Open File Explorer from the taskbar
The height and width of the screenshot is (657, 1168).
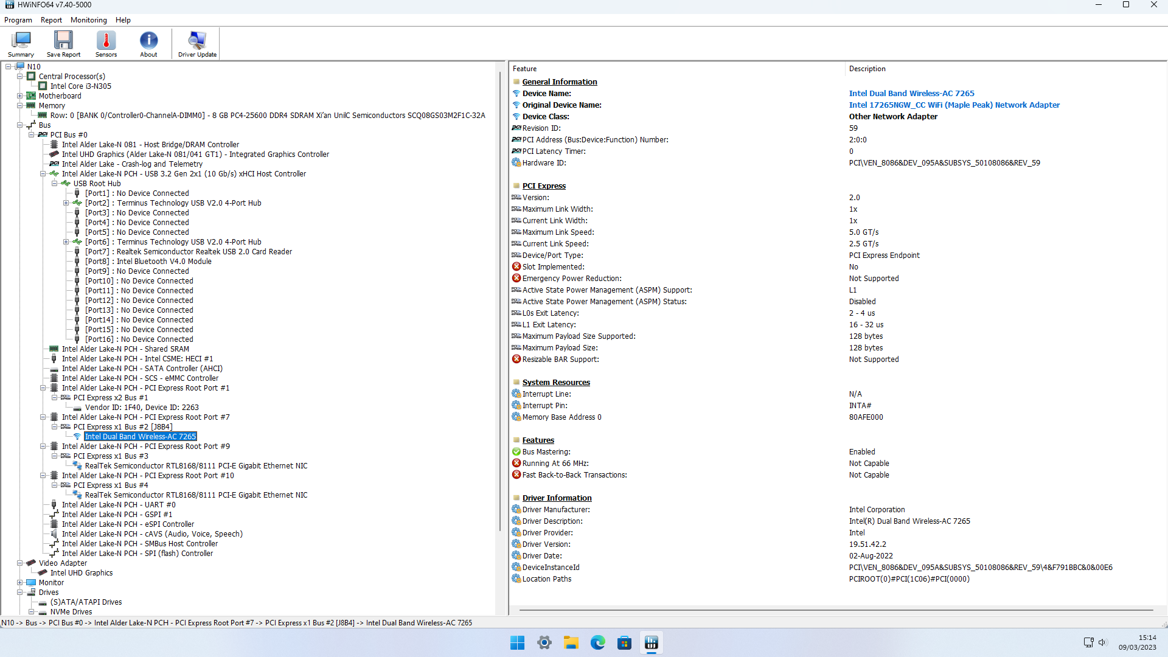click(571, 642)
